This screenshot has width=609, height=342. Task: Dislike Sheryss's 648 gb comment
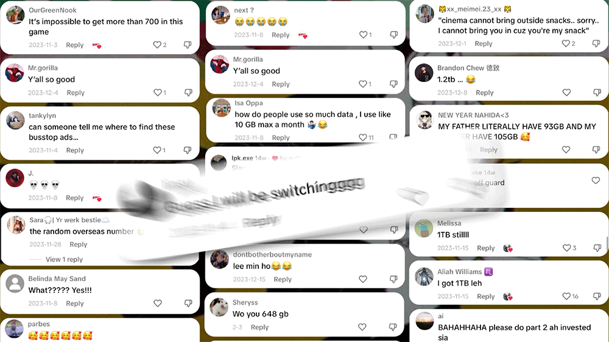pos(393,327)
